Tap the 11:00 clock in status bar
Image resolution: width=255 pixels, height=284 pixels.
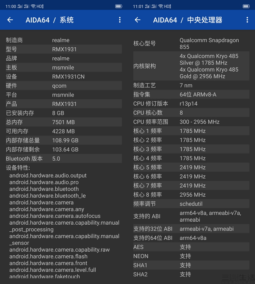pos(11,6)
